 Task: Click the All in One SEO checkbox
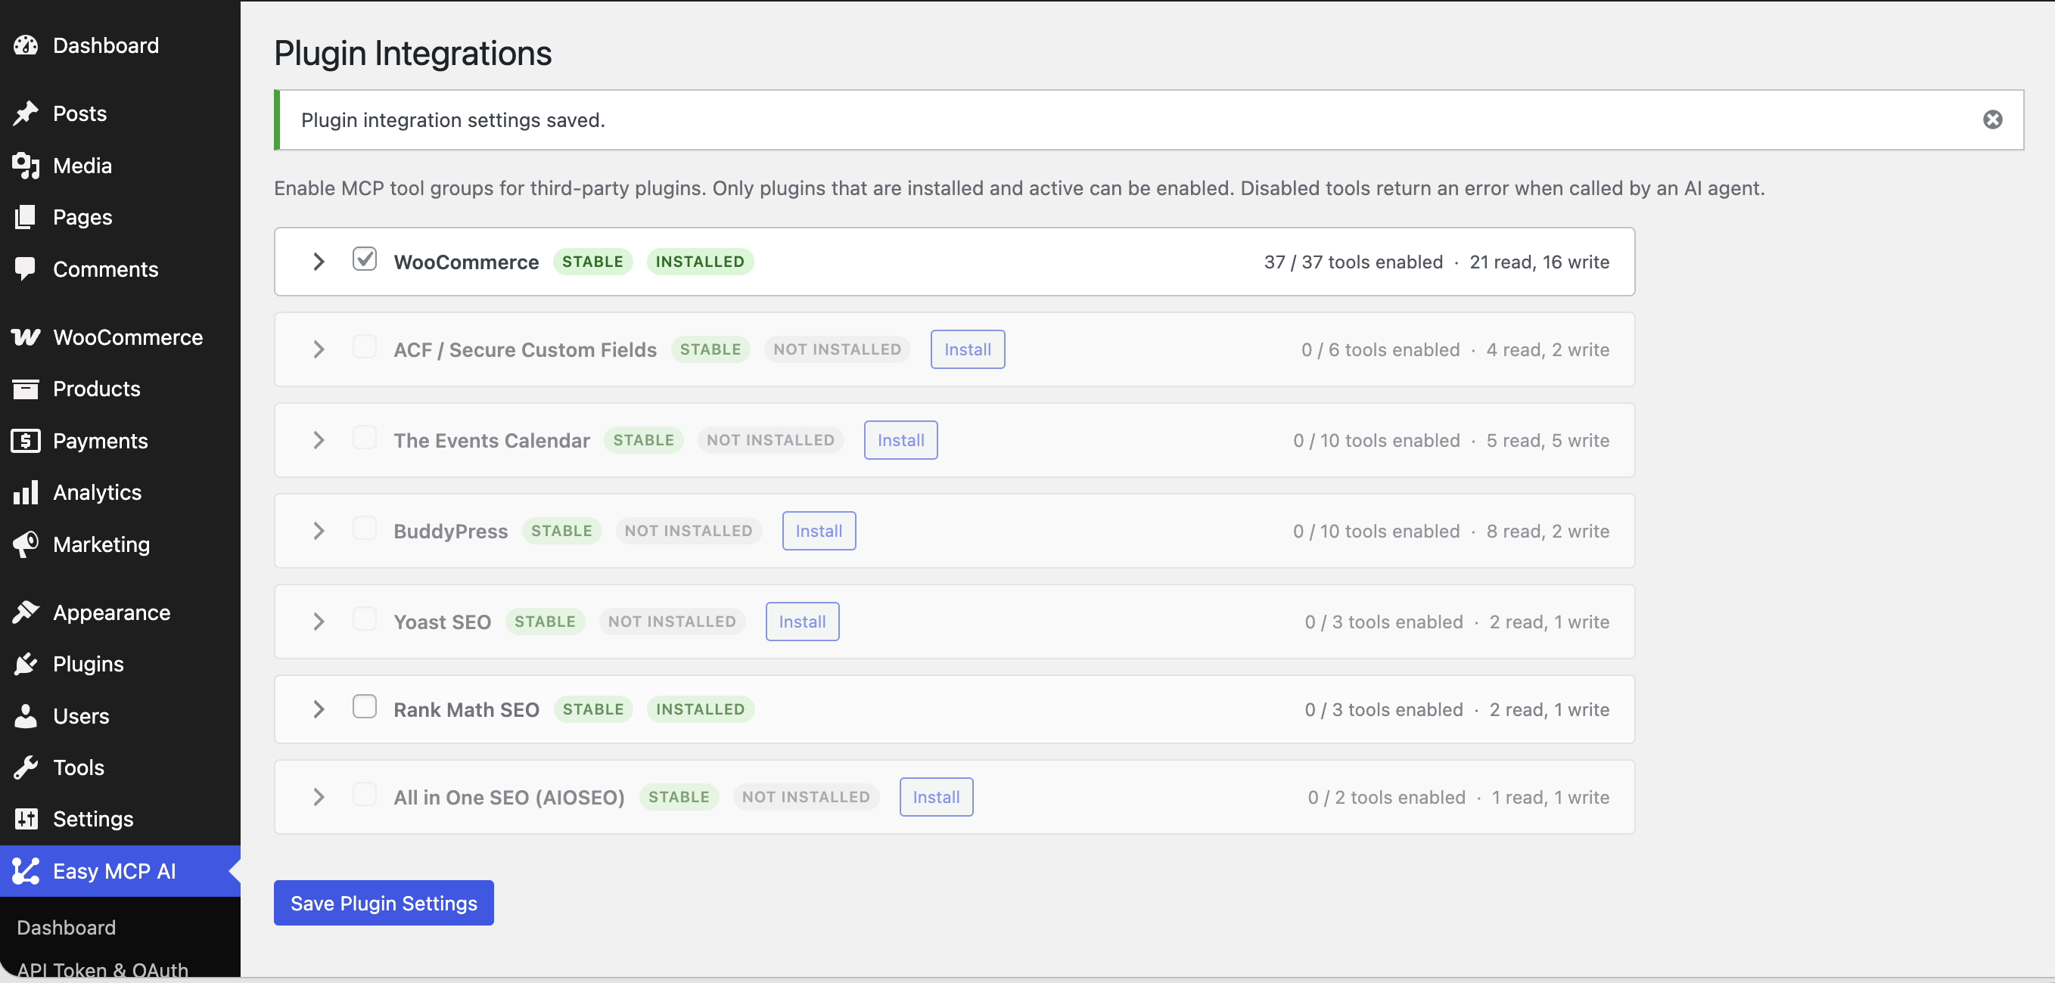(365, 795)
